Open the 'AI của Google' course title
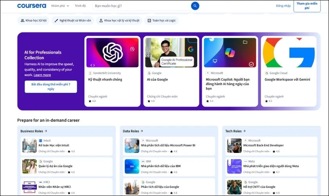Image resolution: width=329 pixels, height=196 pixels. 157,80
